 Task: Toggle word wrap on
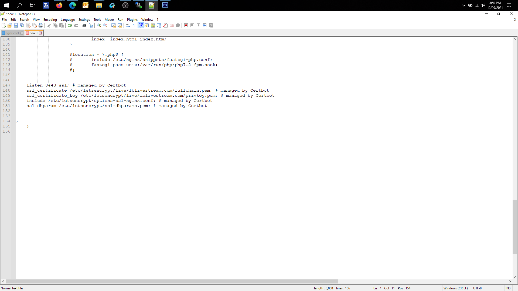pyautogui.click(x=128, y=25)
